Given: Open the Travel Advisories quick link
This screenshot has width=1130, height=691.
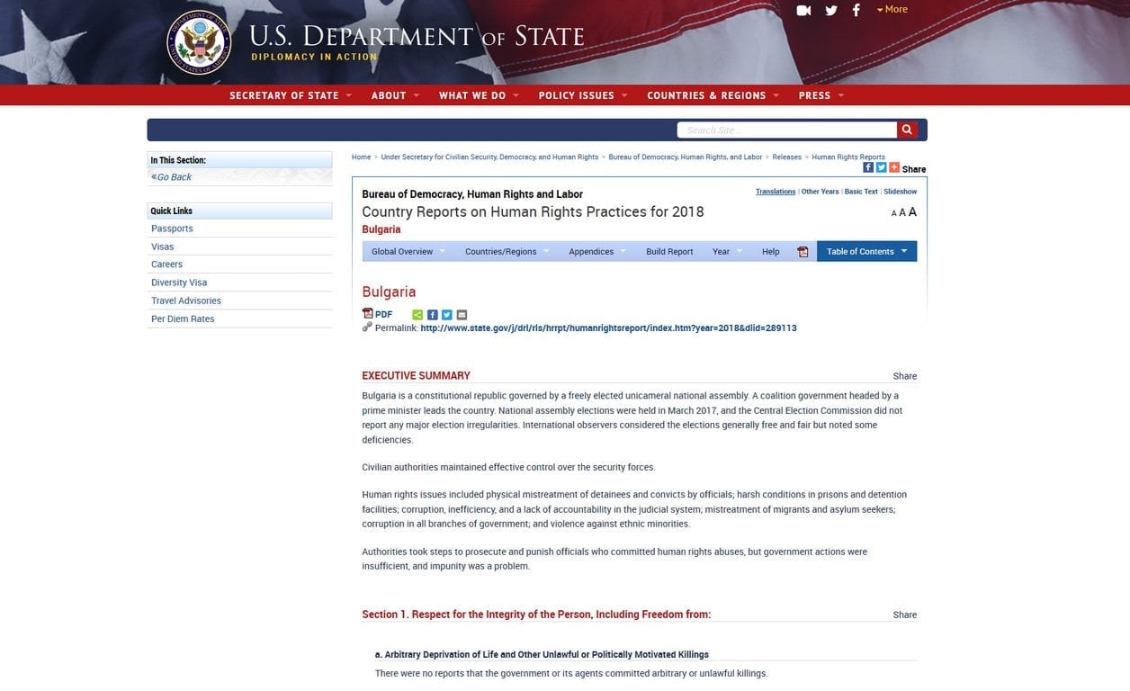Looking at the screenshot, I should (x=186, y=301).
